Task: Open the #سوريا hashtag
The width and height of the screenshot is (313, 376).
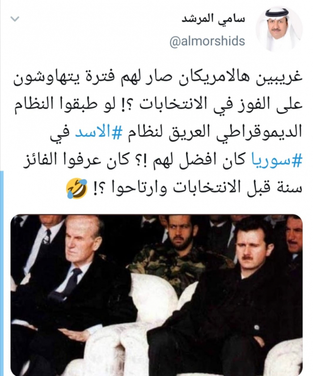Action: [276, 160]
